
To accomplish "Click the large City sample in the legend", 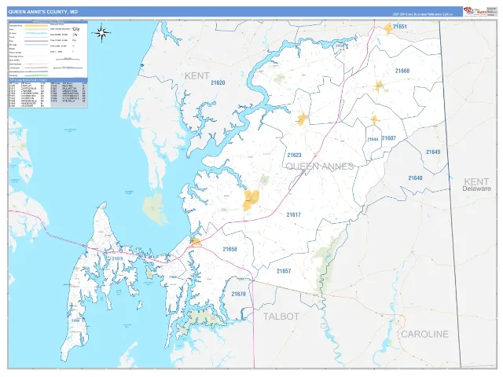I will [75, 29].
